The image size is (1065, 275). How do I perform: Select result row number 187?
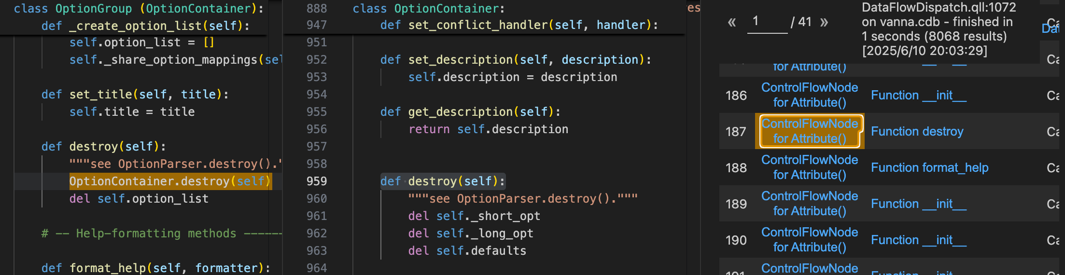click(x=736, y=131)
